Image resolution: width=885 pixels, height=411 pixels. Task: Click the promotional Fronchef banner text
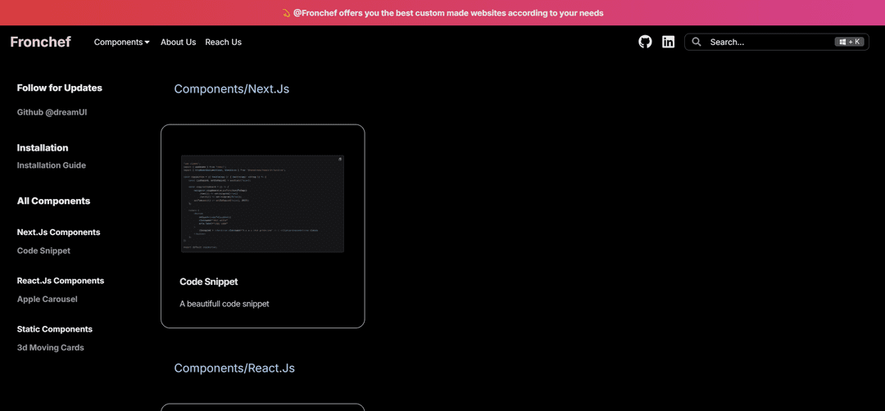(x=448, y=13)
